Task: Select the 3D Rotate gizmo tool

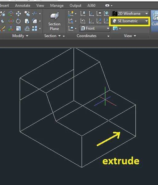Action: [11, 21]
